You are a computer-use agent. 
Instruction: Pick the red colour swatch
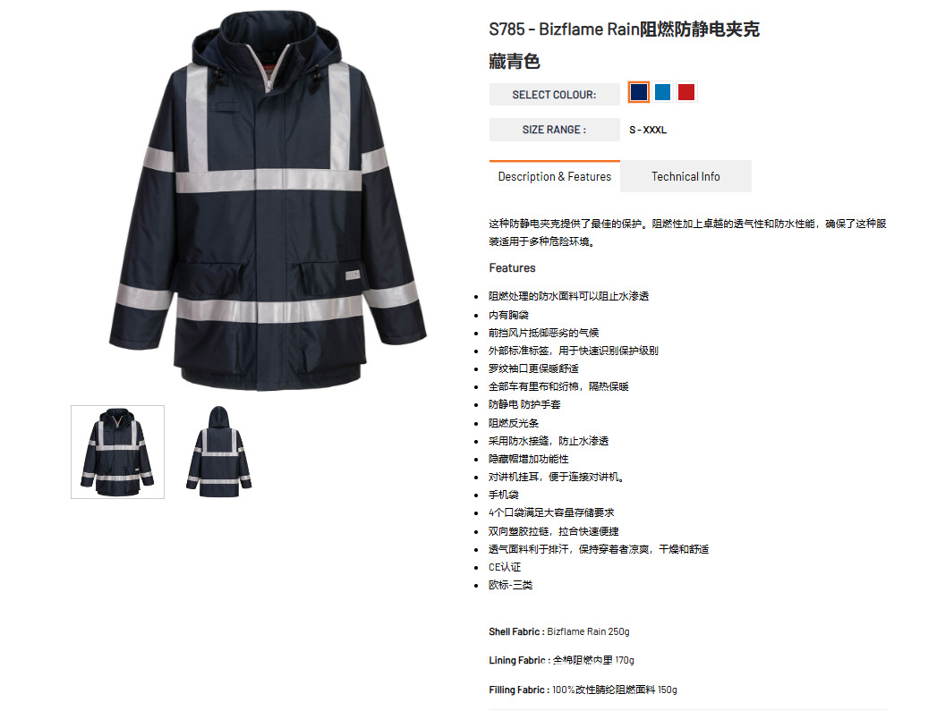(685, 92)
